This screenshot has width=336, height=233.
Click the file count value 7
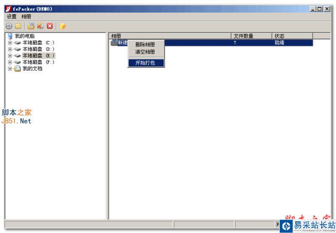(235, 43)
